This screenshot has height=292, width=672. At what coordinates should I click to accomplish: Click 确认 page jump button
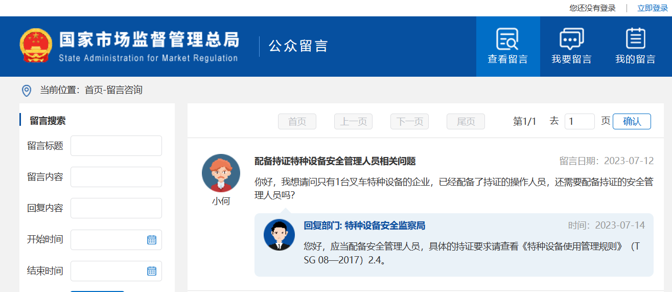(x=632, y=121)
